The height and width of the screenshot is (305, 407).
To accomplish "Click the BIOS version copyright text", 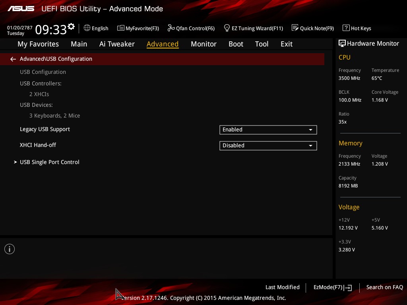I will click(203, 298).
